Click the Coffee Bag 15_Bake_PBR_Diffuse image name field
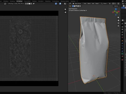 [16, 4]
